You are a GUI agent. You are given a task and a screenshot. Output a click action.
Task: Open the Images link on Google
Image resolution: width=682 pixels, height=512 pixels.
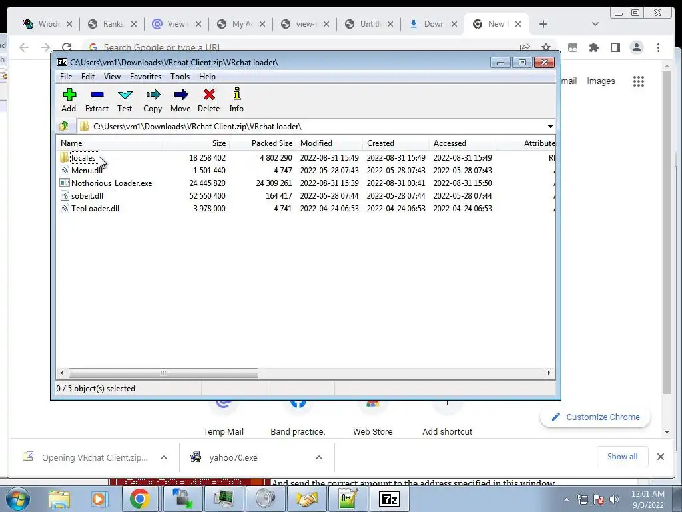click(x=601, y=81)
